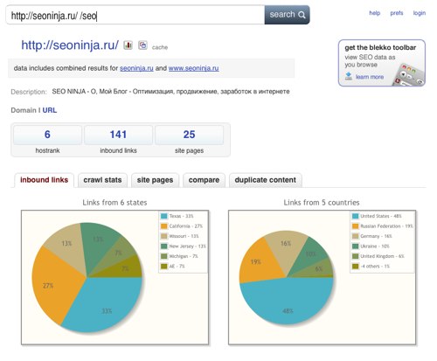Click the 27% California pie slice
Image resolution: width=437 pixels, height=361 pixels.
pos(54,286)
